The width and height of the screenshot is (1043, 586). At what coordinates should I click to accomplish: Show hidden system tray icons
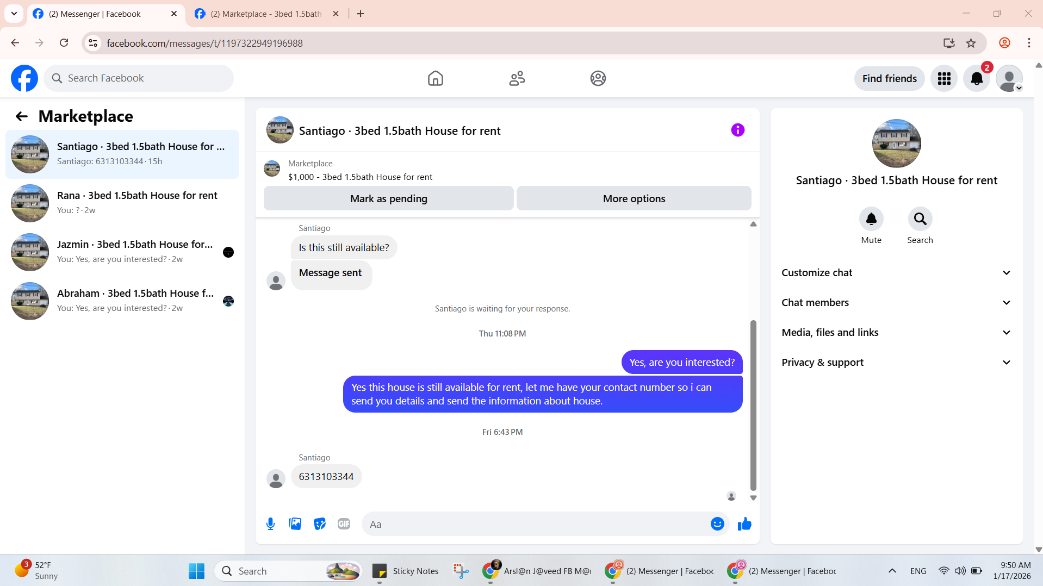(892, 571)
